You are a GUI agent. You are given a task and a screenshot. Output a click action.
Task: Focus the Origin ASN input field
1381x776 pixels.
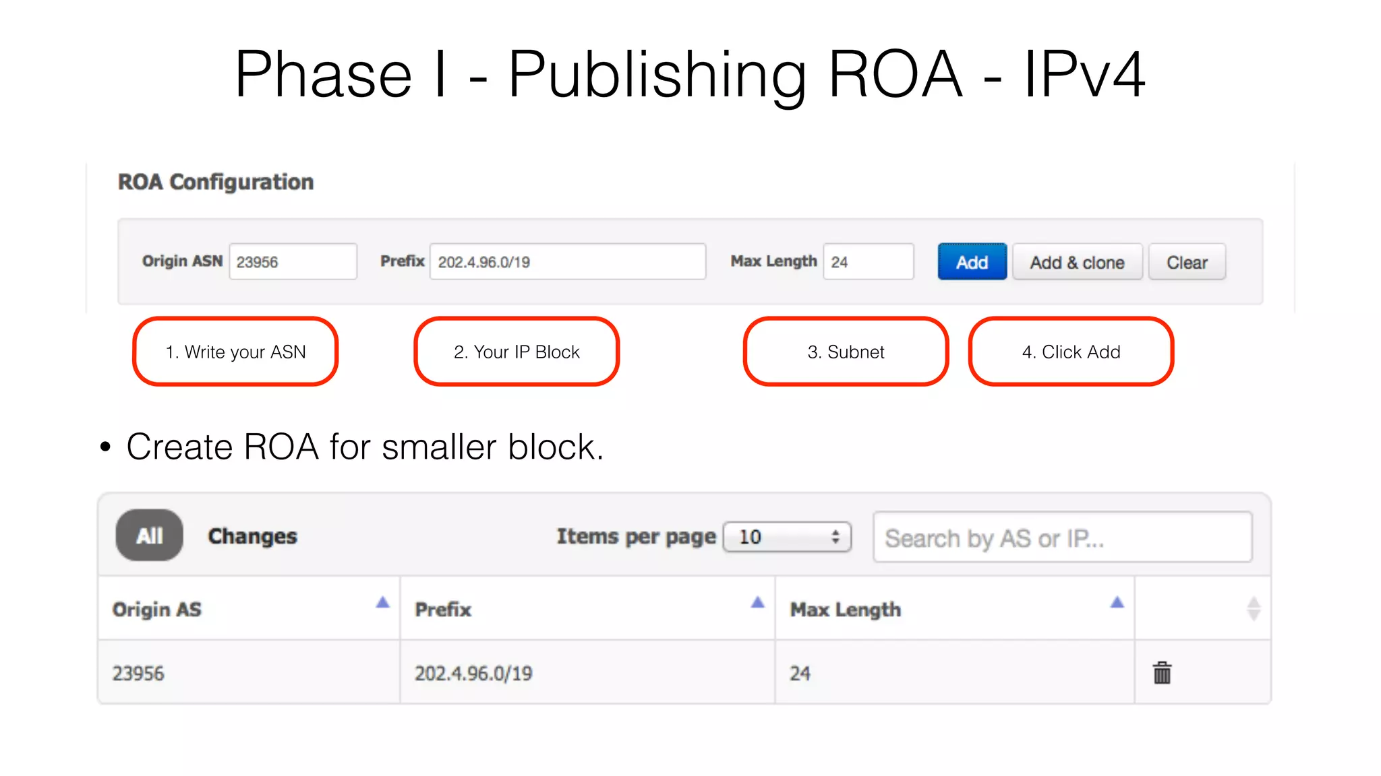293,261
